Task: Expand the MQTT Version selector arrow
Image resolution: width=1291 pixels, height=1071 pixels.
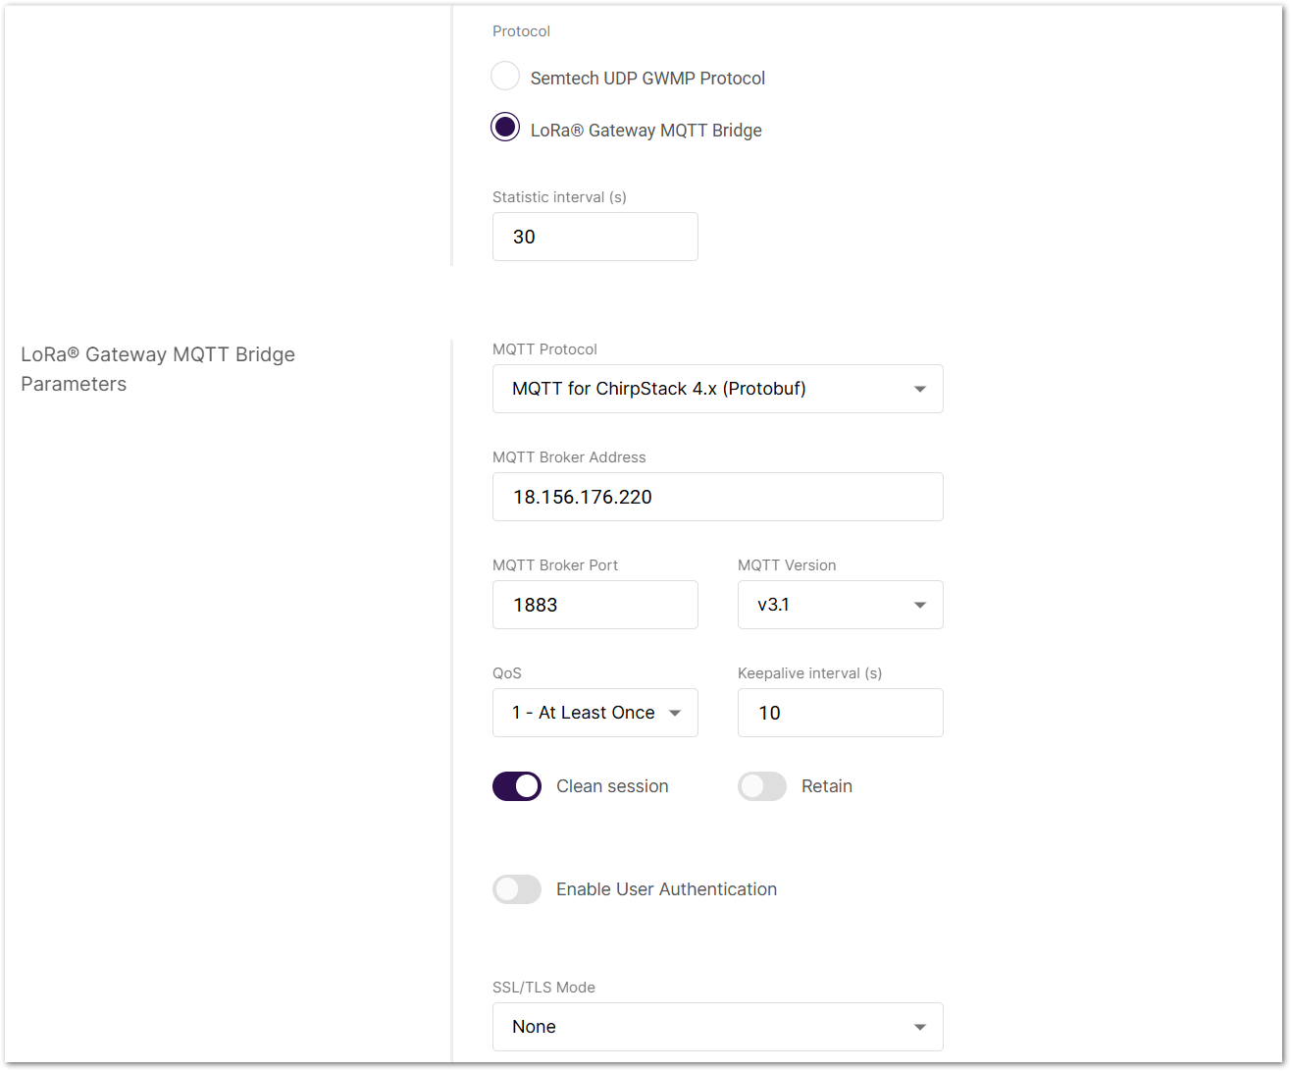Action: [920, 605]
